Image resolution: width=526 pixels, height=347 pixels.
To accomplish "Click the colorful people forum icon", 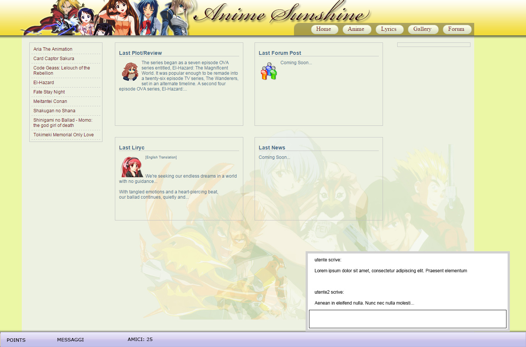I will pyautogui.click(x=269, y=71).
